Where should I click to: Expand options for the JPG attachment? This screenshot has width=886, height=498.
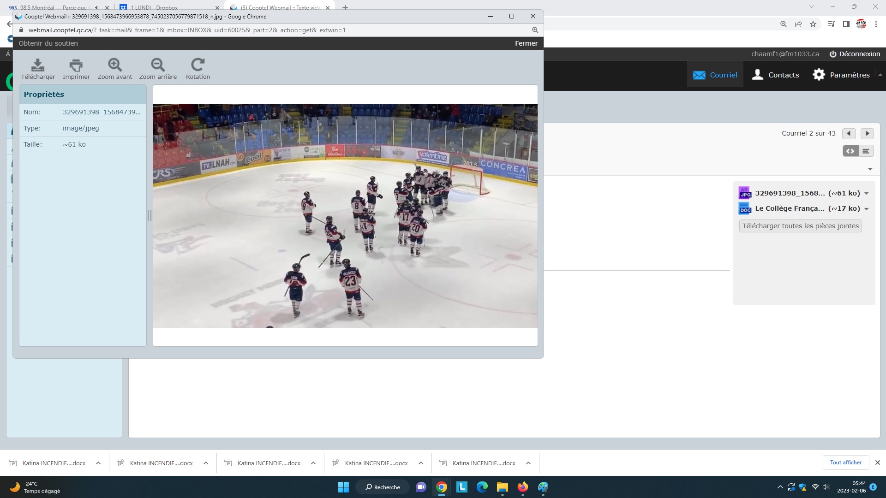tap(867, 194)
